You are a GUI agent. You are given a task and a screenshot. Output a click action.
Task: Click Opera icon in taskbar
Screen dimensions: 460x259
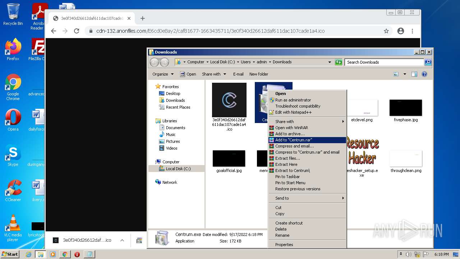click(77, 254)
